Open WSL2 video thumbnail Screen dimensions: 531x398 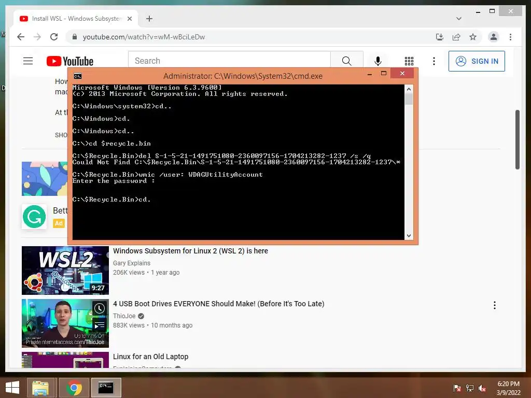click(x=65, y=271)
